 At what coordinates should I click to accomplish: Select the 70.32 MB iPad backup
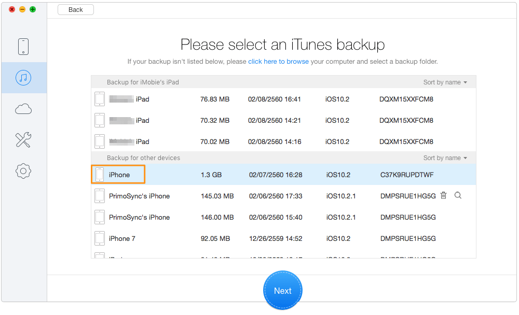point(259,120)
